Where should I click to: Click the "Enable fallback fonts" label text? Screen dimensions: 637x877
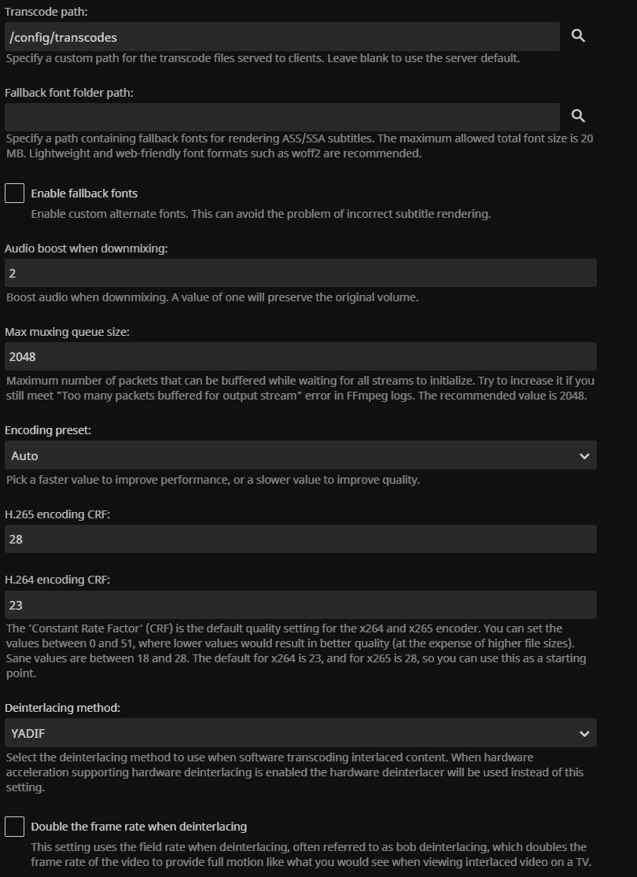[84, 193]
